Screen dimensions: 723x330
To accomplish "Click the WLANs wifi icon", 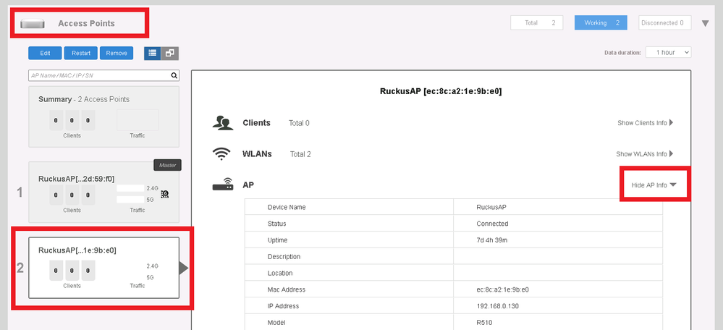I will (222, 154).
